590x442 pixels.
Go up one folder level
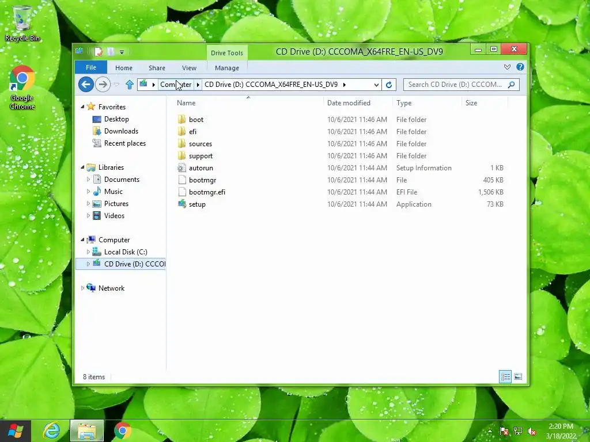130,85
